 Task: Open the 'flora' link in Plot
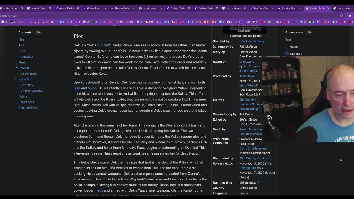point(77,88)
